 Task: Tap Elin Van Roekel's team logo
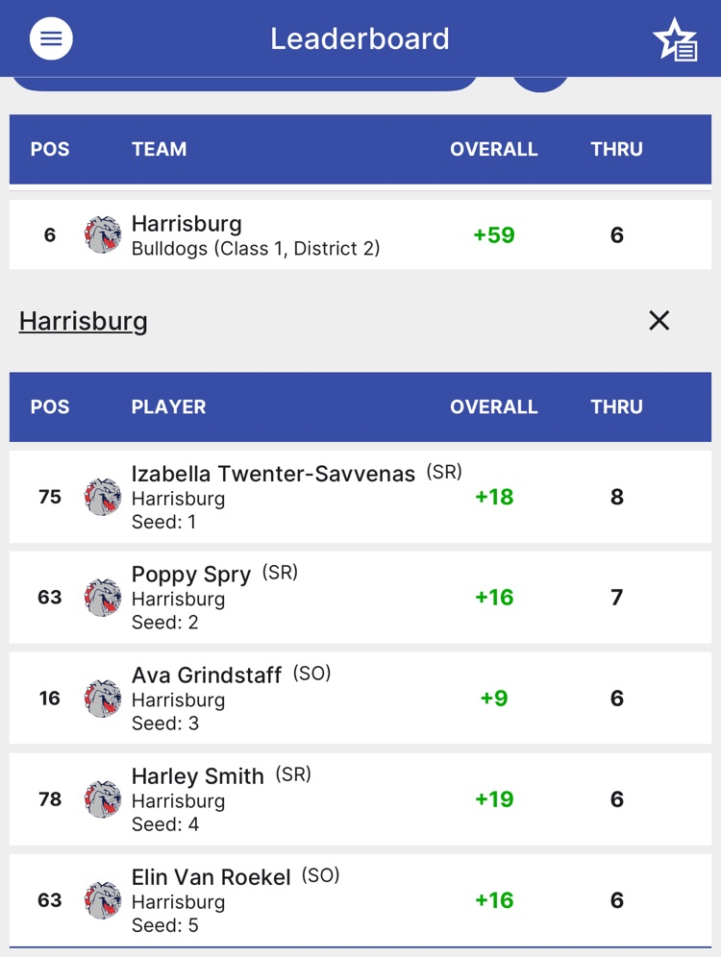tap(103, 900)
